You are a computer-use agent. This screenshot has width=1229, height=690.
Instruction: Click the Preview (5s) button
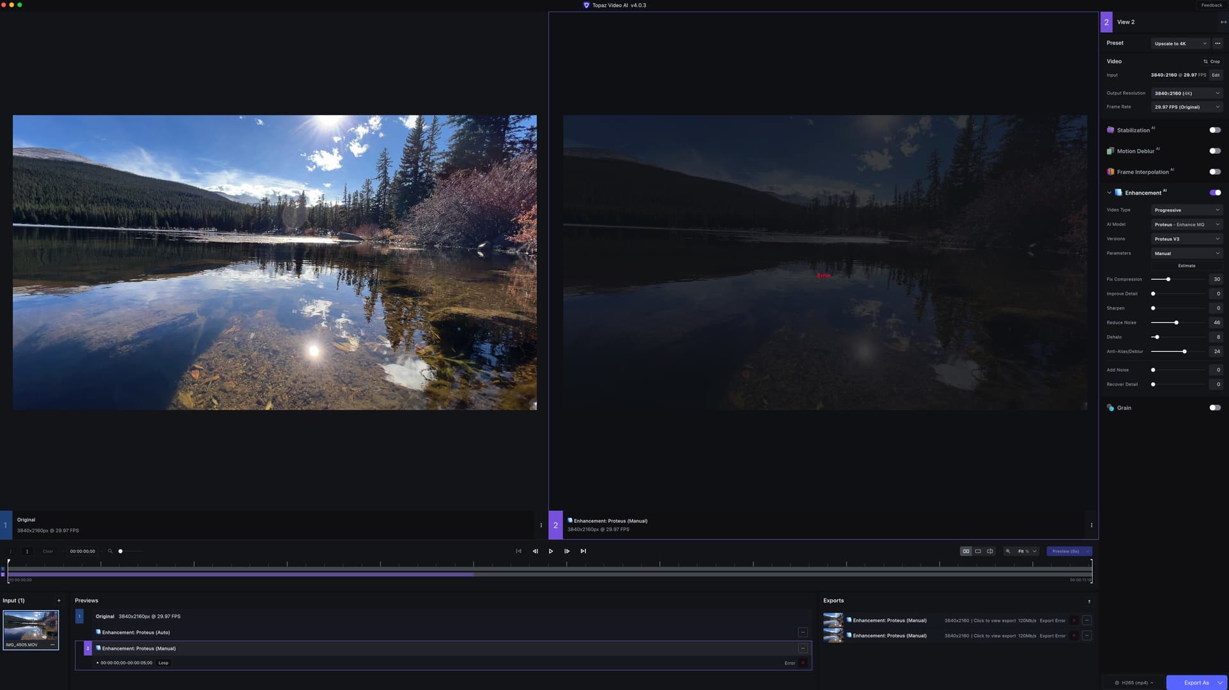[x=1065, y=551]
